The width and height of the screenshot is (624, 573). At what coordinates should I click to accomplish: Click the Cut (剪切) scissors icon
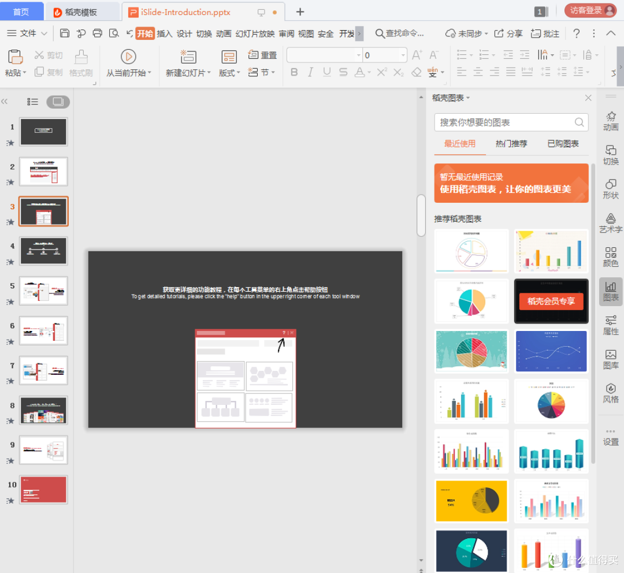click(x=39, y=55)
